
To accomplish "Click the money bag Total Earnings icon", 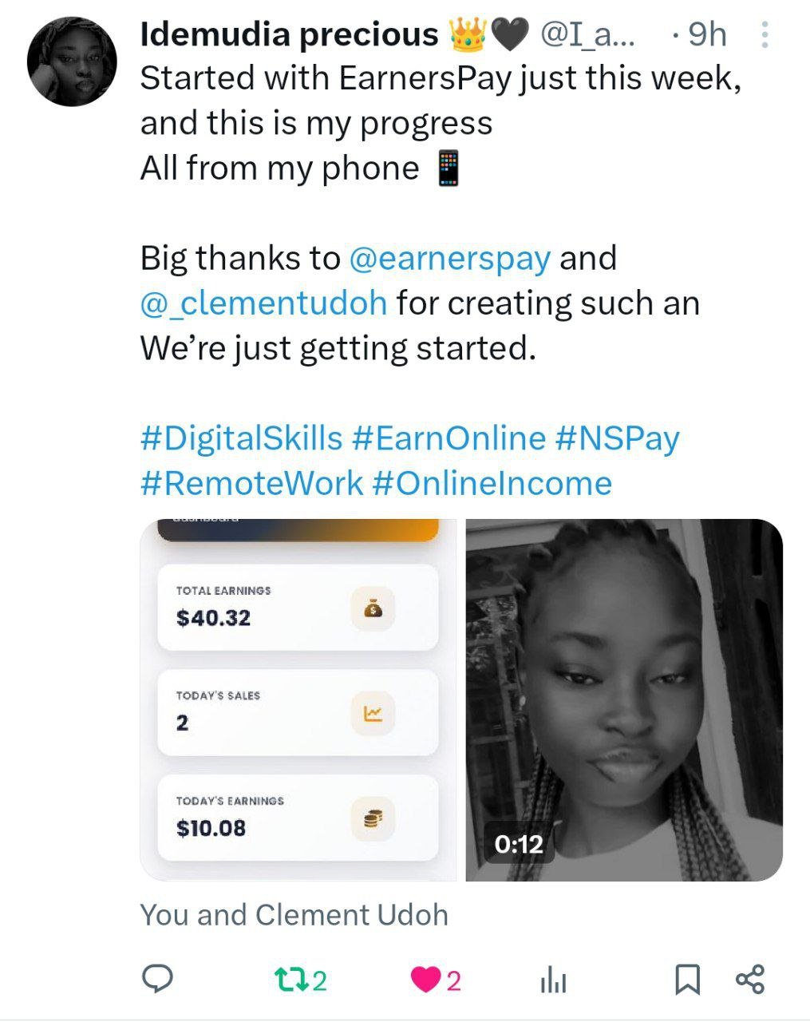I will [x=373, y=609].
